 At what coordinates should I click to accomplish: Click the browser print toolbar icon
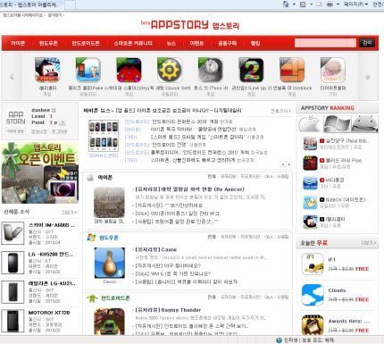pos(330,4)
